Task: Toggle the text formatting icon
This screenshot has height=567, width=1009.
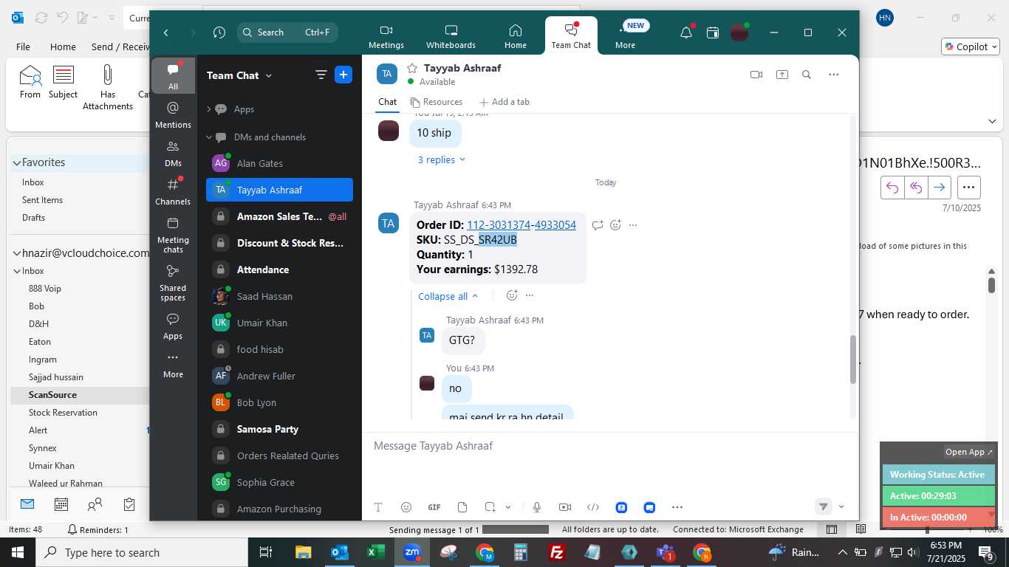Action: tap(378, 507)
